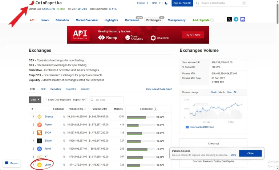The image size is (279, 170).
Task: Click the Sign In / Sign Up button
Action: coord(182,3)
